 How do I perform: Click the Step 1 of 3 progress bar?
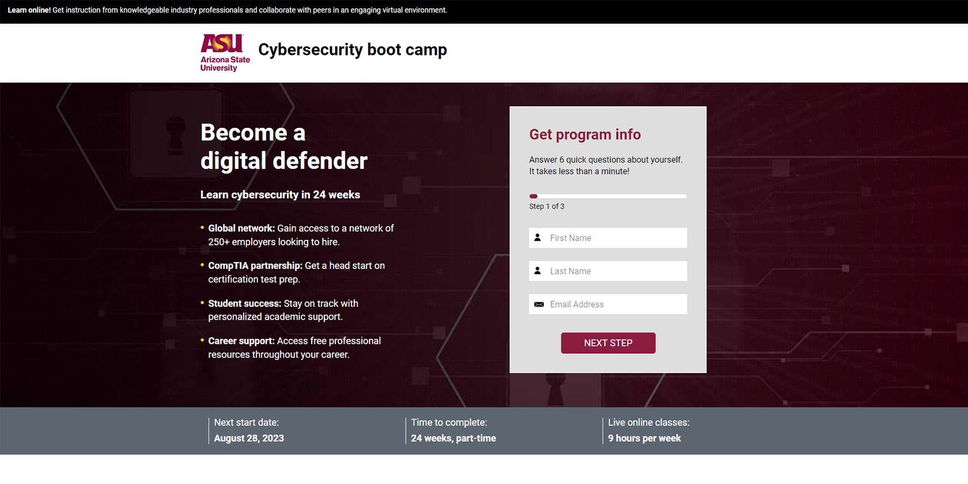click(607, 196)
